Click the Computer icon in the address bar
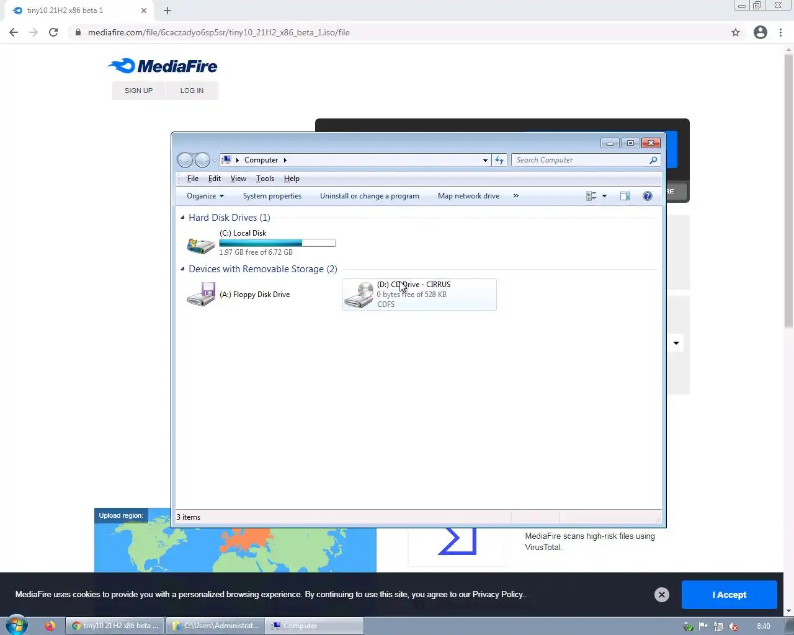The image size is (794, 635). [x=226, y=160]
